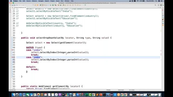Open App Store from the Dock
Viewport: 173px width, 97px height.
(78, 95)
